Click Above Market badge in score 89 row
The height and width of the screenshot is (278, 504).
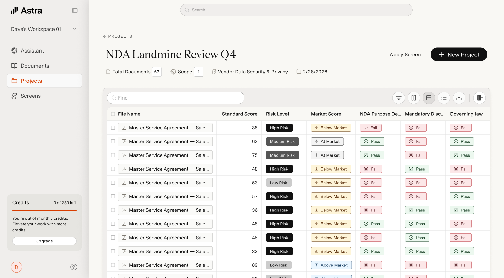pyautogui.click(x=331, y=265)
